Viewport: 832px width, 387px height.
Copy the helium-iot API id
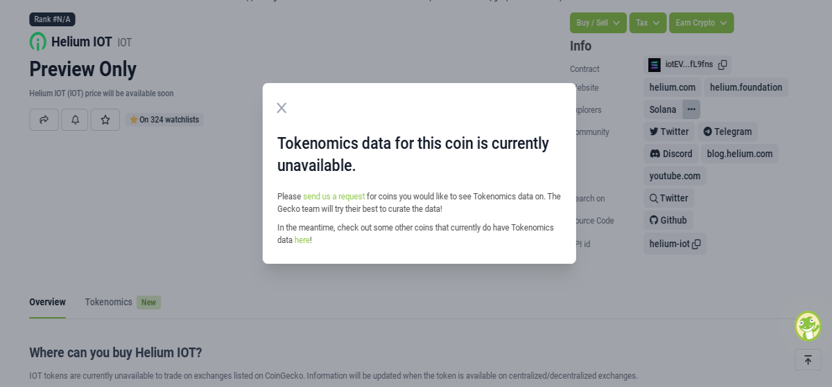coord(696,244)
